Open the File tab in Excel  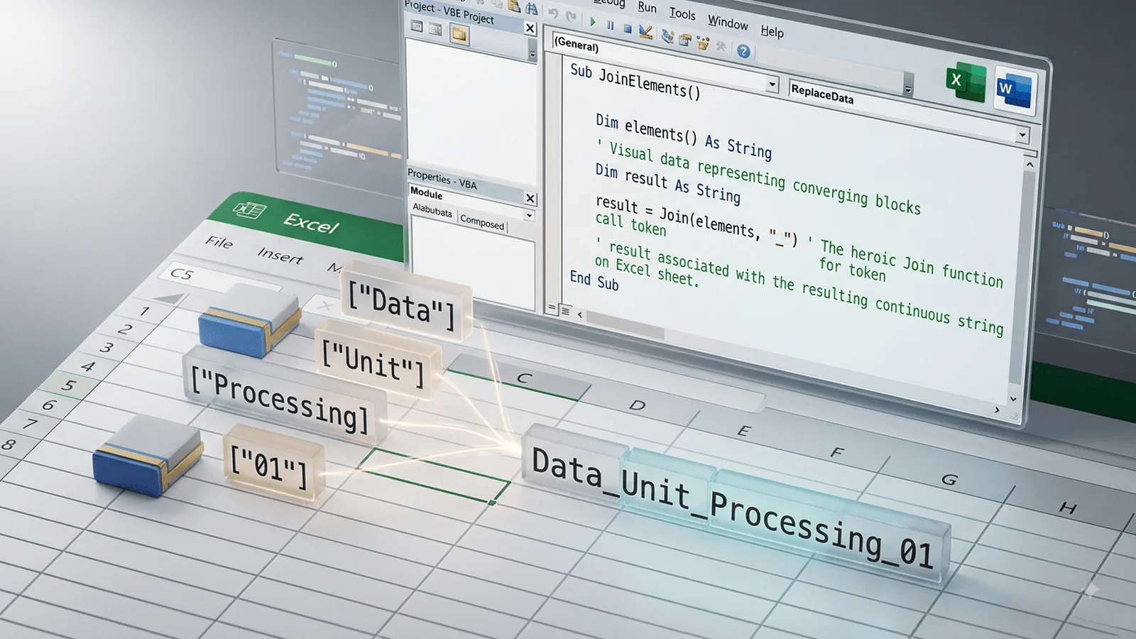(x=219, y=242)
